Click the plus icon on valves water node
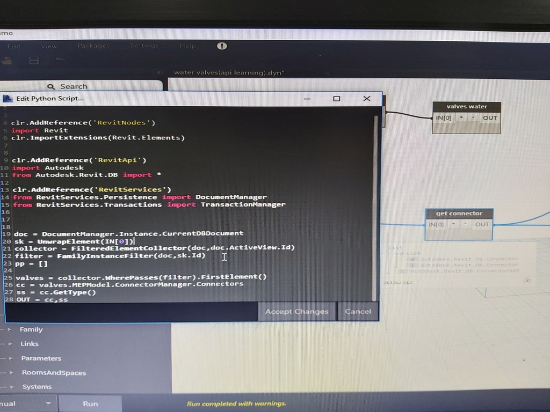550x412 pixels. [x=460, y=117]
